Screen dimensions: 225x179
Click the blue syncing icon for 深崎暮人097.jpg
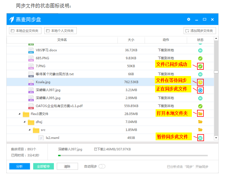pos(200,90)
